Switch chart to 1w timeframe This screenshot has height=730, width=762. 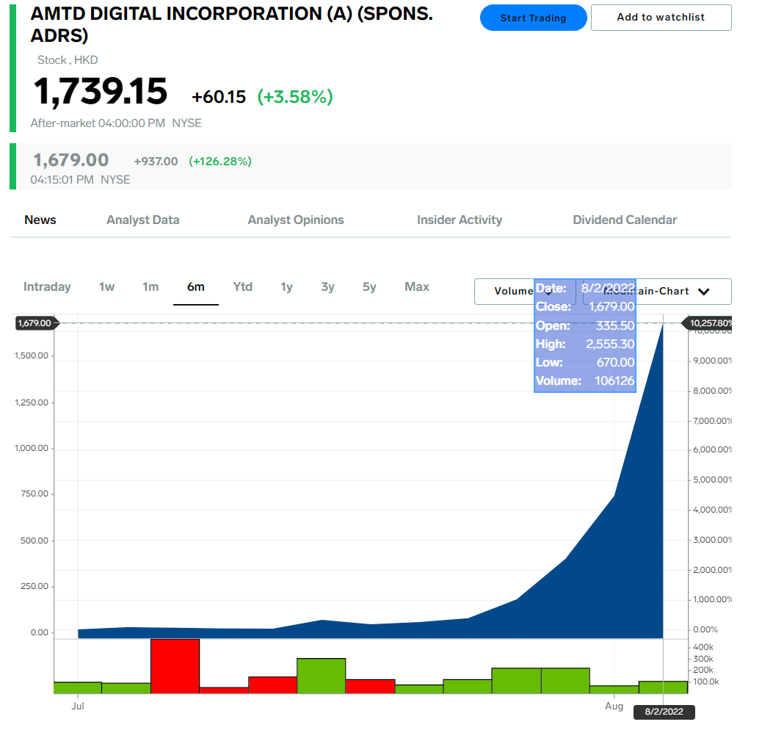pyautogui.click(x=106, y=286)
